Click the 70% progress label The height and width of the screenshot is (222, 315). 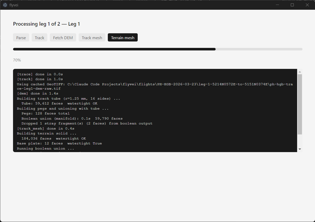(x=17, y=60)
